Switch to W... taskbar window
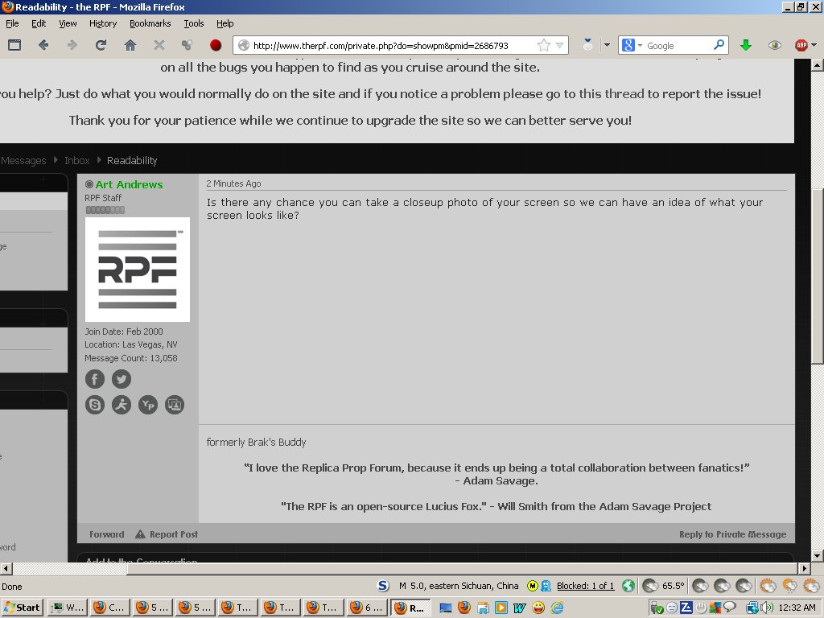Screen dimensions: 824x618 68,608
